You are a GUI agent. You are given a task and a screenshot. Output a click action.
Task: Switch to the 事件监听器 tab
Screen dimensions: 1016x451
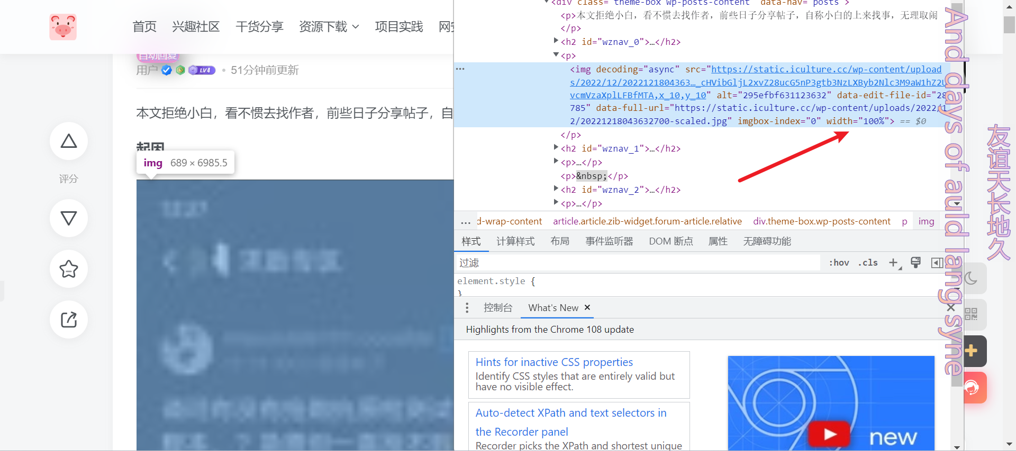609,241
